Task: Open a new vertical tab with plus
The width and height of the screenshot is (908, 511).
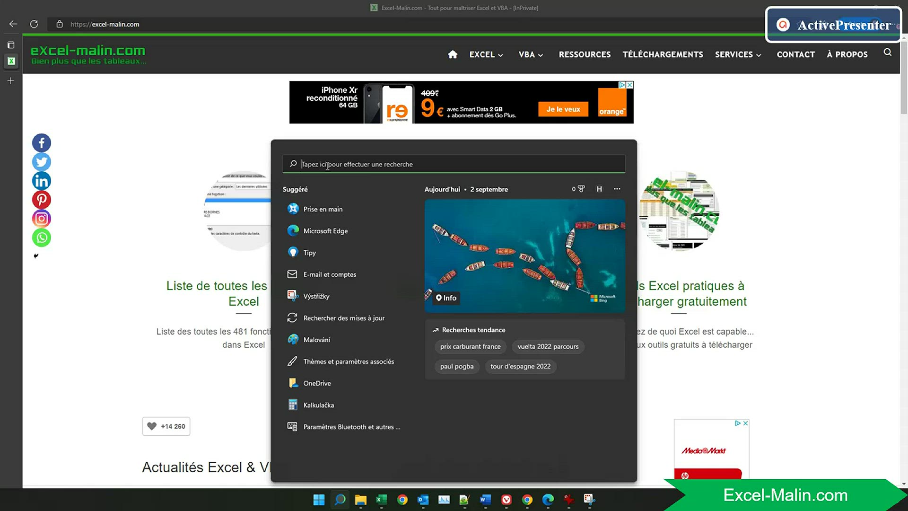Action: (11, 81)
